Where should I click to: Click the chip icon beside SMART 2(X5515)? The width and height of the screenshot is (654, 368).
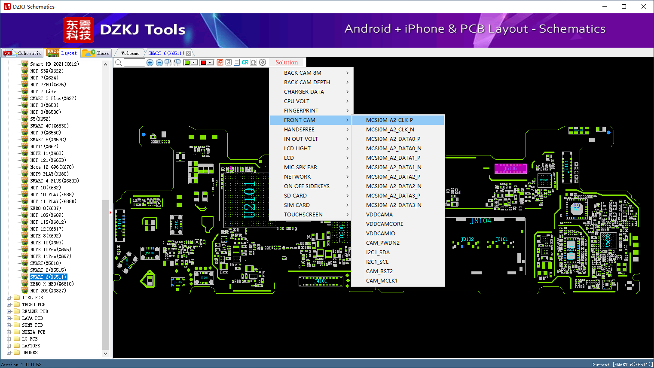click(25, 270)
